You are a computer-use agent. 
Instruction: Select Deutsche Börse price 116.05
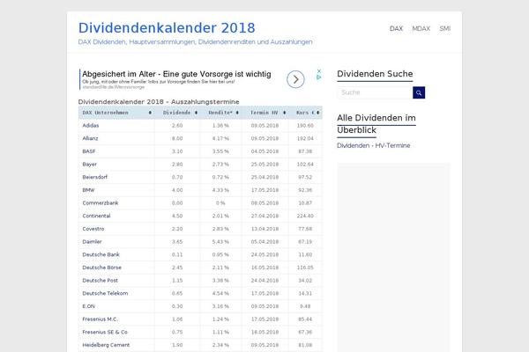(x=305, y=268)
